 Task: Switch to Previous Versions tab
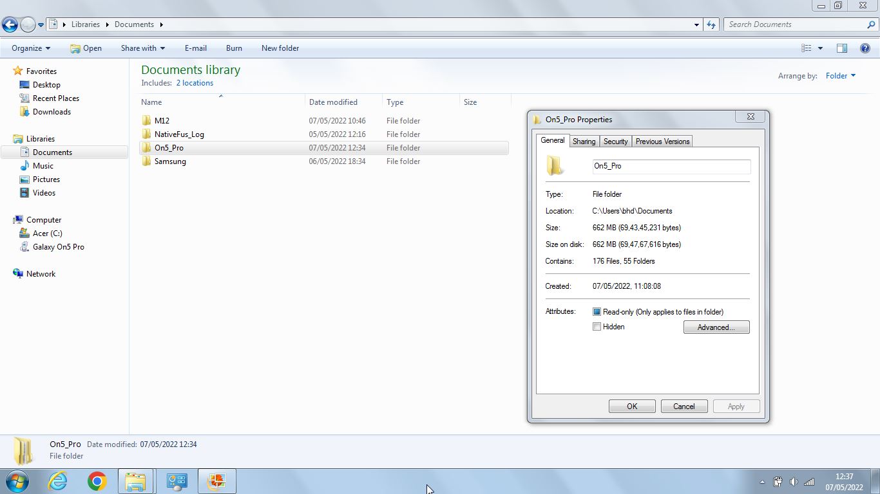(662, 142)
